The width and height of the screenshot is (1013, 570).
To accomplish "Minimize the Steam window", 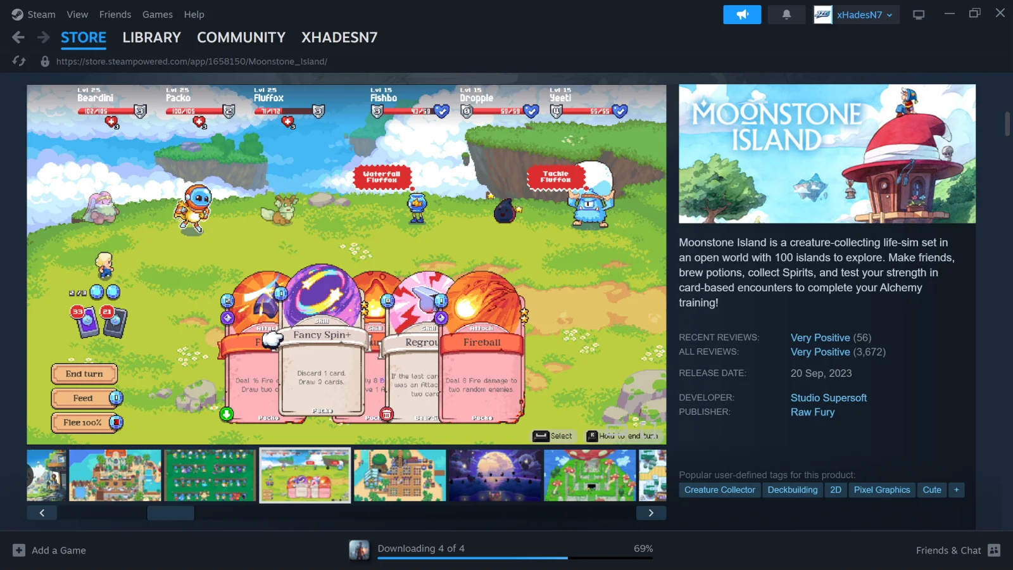I will (949, 13).
